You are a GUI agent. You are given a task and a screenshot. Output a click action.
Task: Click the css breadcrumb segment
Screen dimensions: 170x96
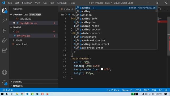(63, 15)
